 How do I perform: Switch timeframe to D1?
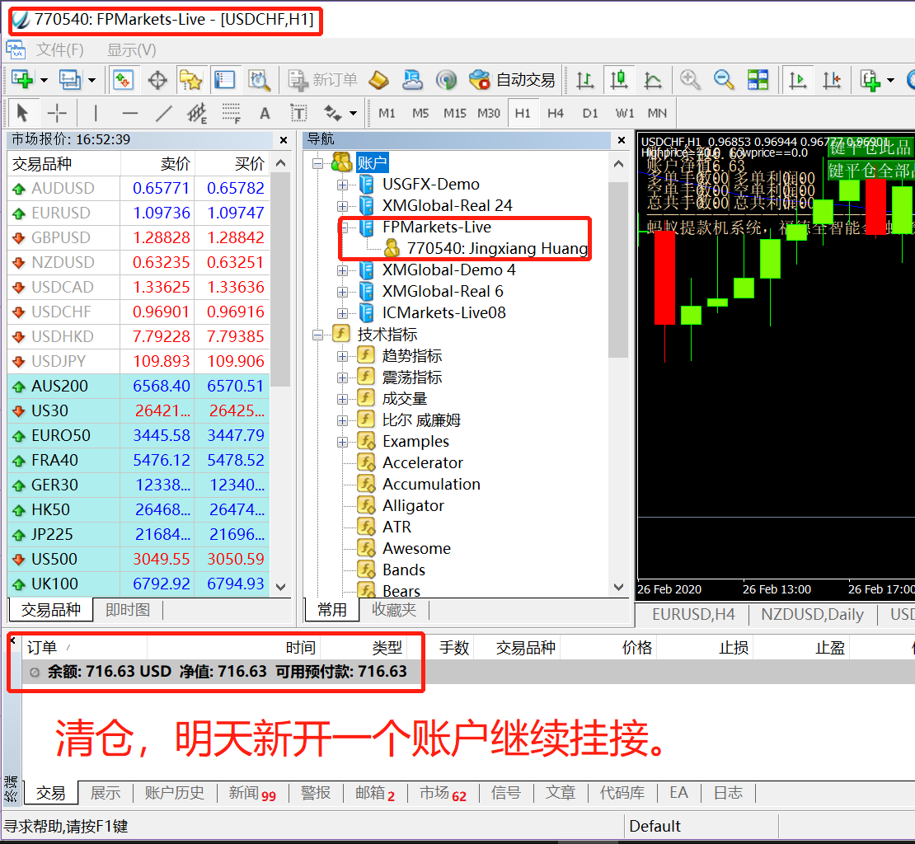tap(590, 113)
